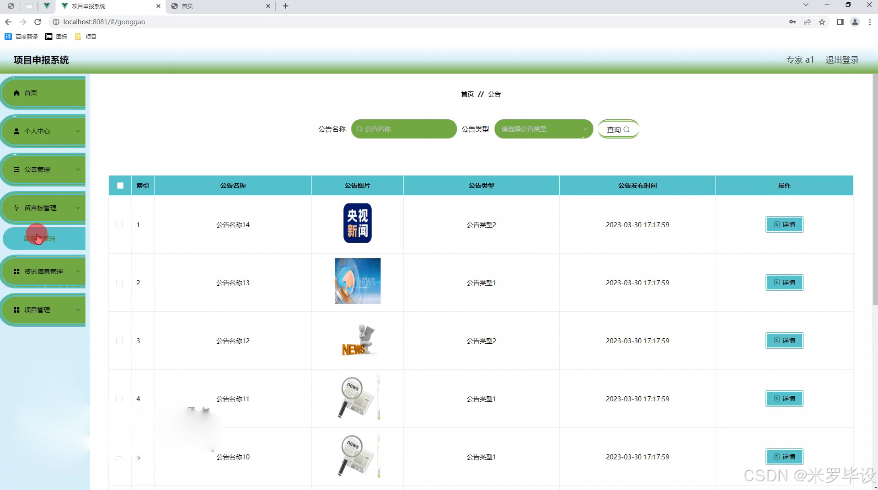
Task: Click the 公告名称 search input field
Action: tap(404, 129)
